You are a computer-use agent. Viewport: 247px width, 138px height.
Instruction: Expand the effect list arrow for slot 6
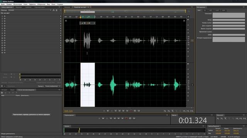pos(61,28)
